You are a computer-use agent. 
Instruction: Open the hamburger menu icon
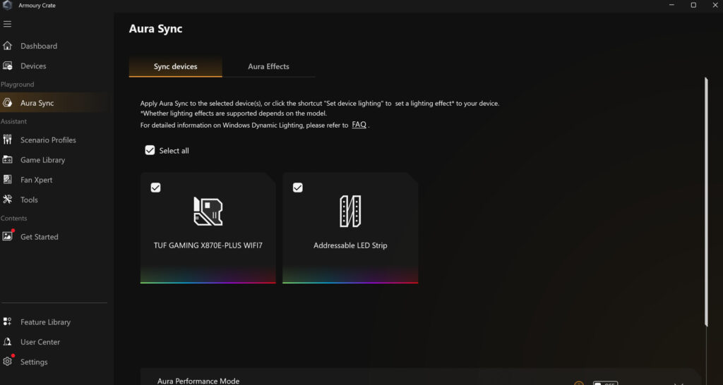pyautogui.click(x=7, y=24)
